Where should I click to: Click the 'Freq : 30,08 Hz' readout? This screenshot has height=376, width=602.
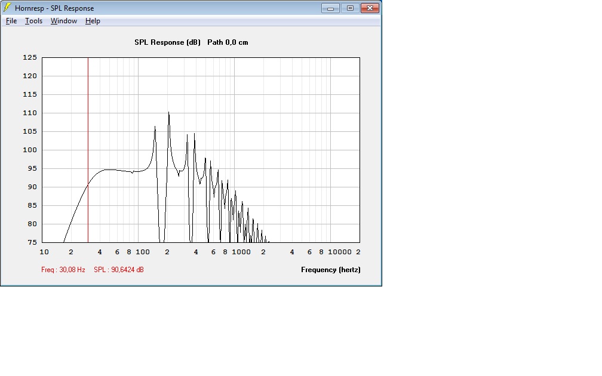tap(63, 270)
